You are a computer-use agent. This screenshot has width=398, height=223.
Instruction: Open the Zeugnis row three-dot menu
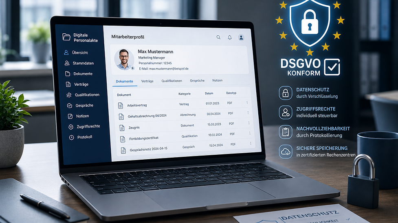(x=249, y=123)
